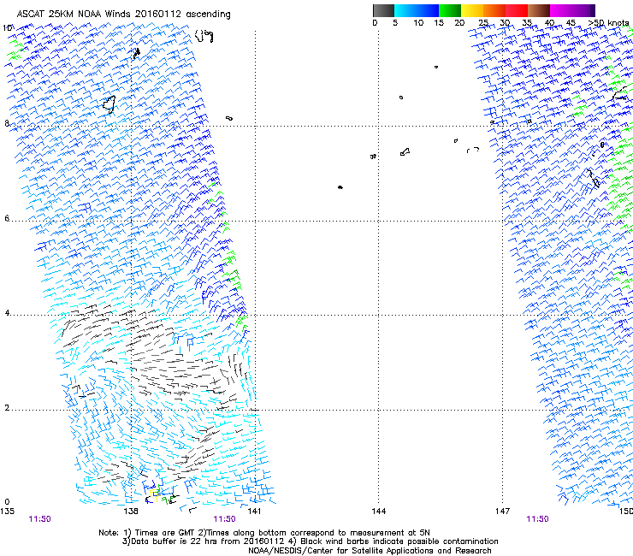Click the longitude '138' axis label
The width and height of the screenshot is (633, 556).
click(x=131, y=512)
